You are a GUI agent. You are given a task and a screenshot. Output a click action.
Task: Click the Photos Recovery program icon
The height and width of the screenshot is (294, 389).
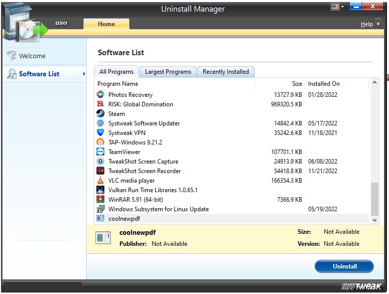[x=100, y=95]
